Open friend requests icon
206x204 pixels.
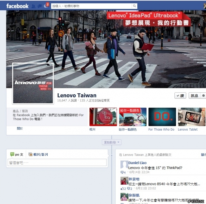pyautogui.click(x=33, y=6)
